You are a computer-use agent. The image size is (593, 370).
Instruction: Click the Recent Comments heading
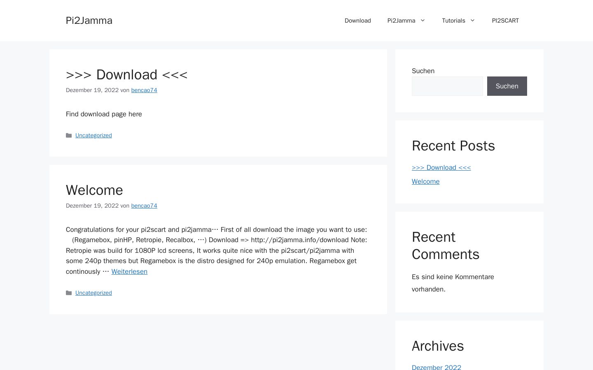tap(446, 245)
